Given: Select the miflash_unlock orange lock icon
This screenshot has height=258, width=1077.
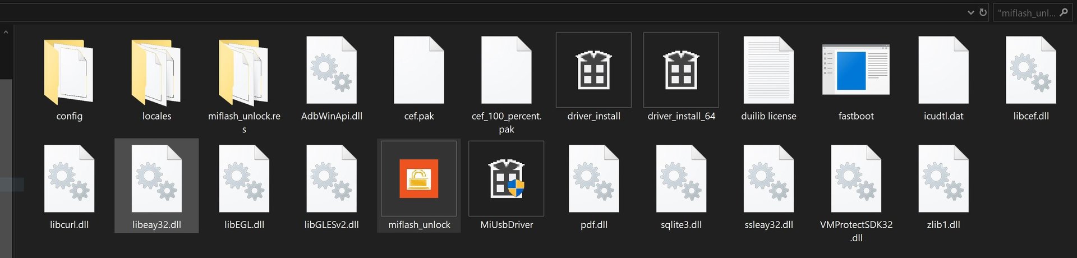Looking at the screenshot, I should click(419, 179).
